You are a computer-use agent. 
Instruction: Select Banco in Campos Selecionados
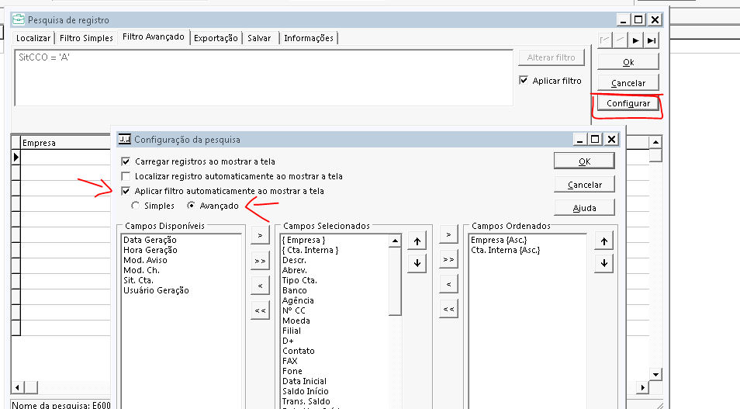[295, 290]
